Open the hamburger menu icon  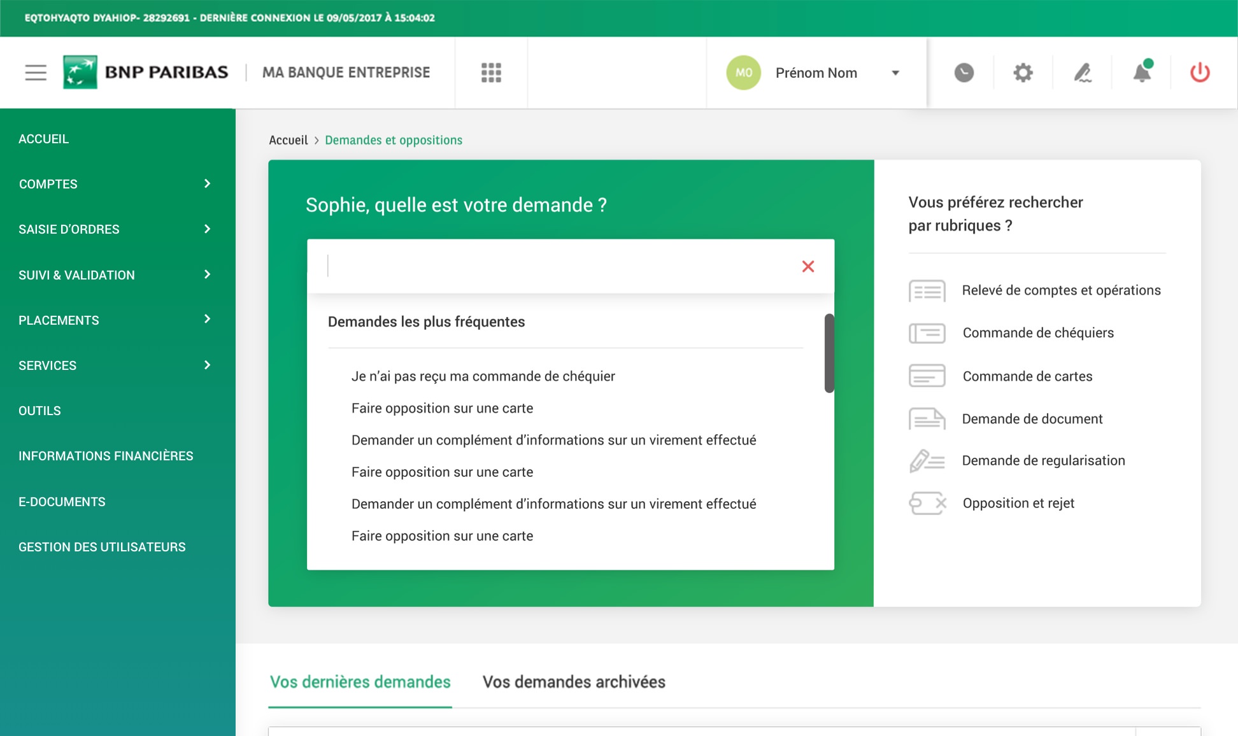[x=36, y=73]
